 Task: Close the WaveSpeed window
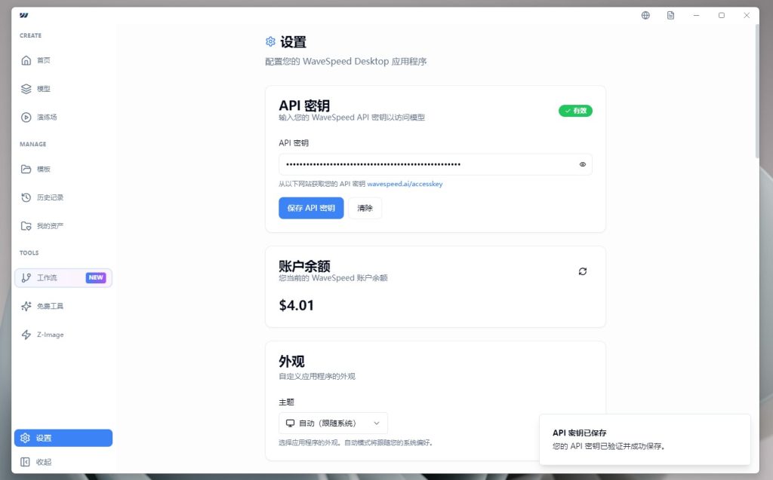[747, 15]
